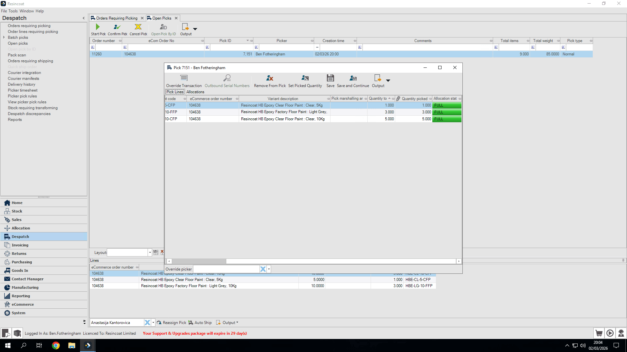Click the Remove From Pick icon

270,78
